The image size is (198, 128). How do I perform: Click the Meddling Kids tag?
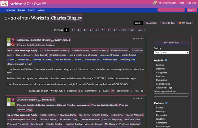[128, 60]
